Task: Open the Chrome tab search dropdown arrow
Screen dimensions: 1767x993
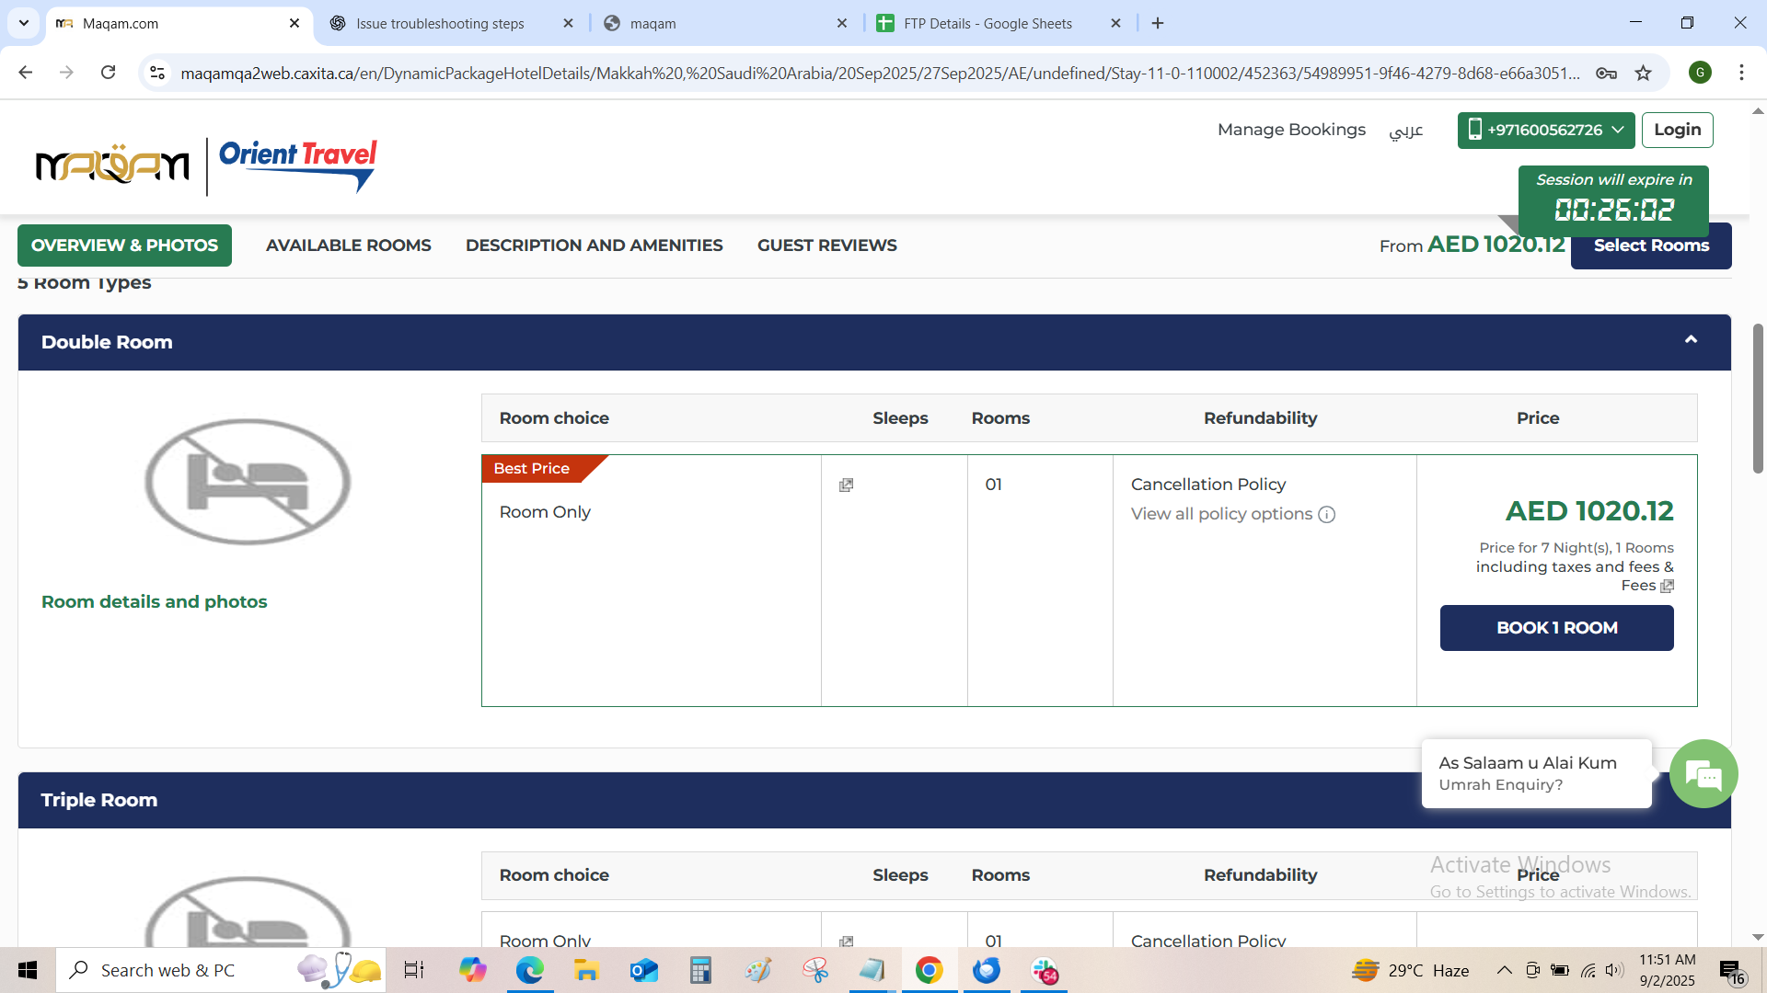Action: click(x=24, y=23)
